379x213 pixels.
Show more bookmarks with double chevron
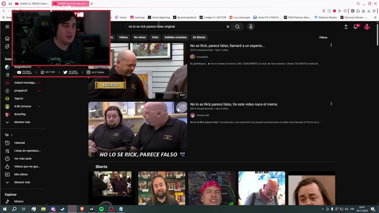[x=375, y=17]
